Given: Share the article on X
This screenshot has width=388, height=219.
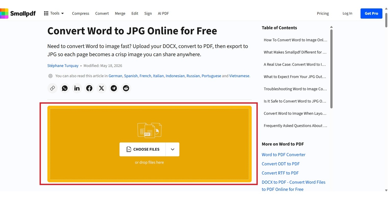Looking at the screenshot, I should click(x=101, y=88).
